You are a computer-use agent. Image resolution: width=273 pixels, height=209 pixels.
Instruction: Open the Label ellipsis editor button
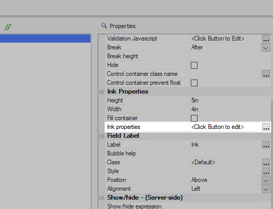click(x=266, y=145)
